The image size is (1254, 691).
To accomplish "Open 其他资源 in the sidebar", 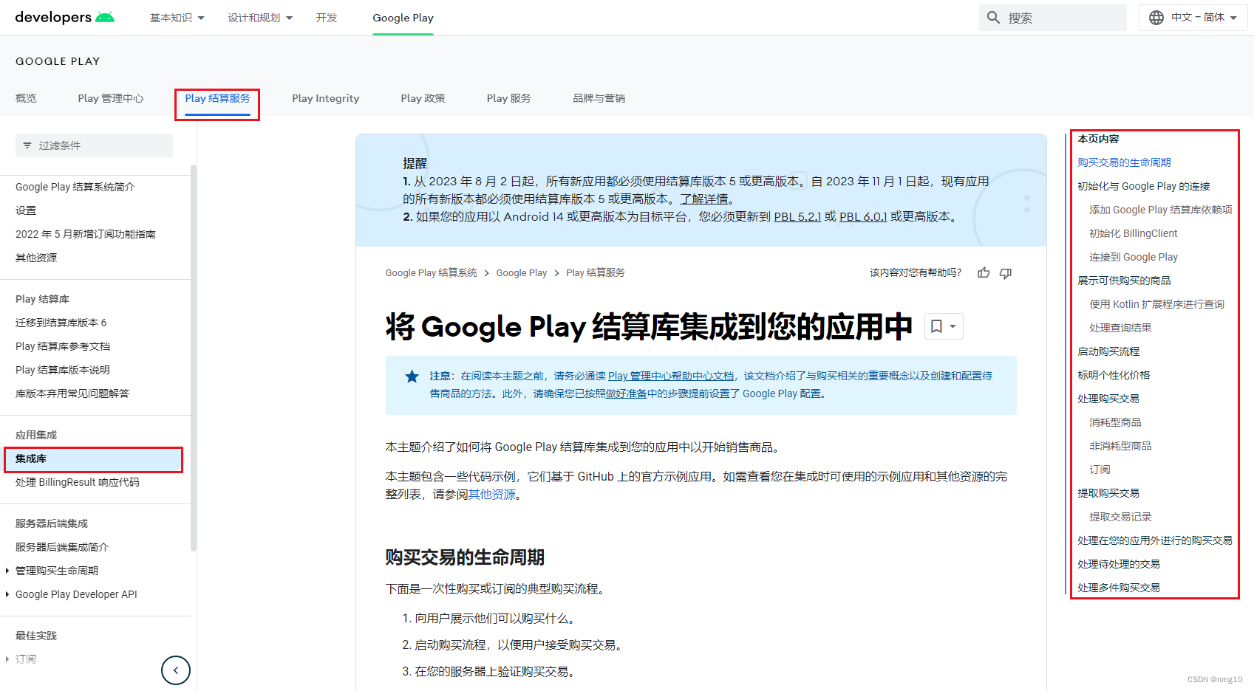I will pos(36,258).
